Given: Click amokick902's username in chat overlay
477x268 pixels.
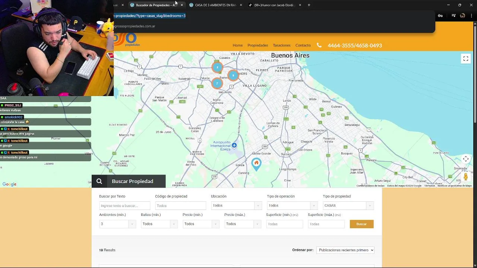Looking at the screenshot, I should click(x=14, y=117).
